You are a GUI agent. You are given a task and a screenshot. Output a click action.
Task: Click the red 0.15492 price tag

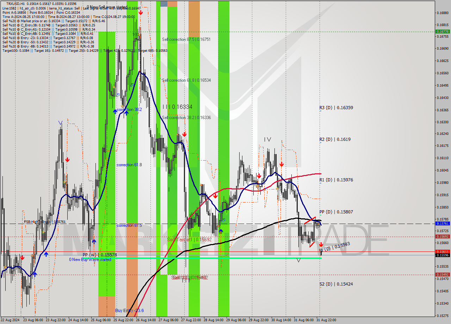pos(443,275)
